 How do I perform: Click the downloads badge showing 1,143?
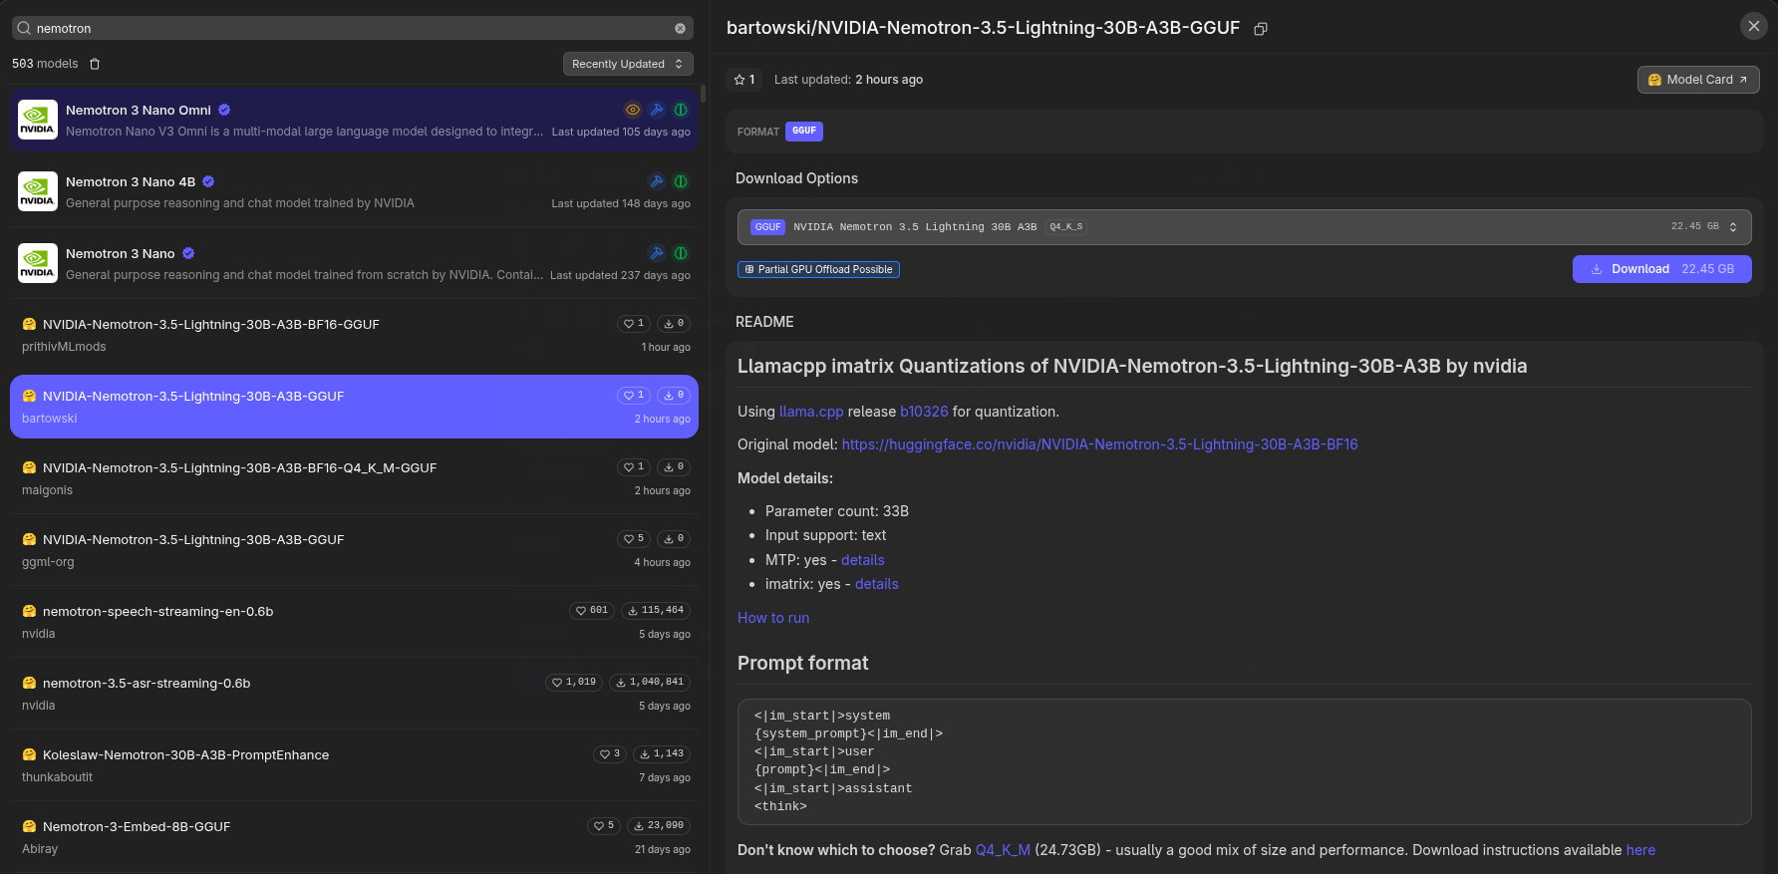(662, 753)
